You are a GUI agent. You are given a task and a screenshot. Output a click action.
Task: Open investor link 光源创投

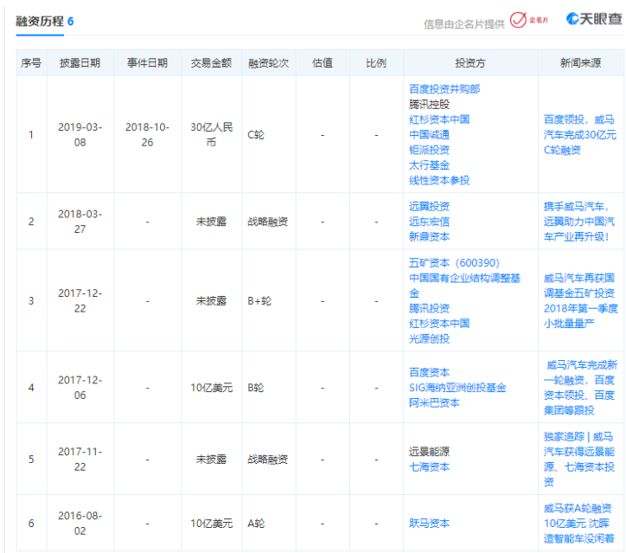(x=429, y=338)
